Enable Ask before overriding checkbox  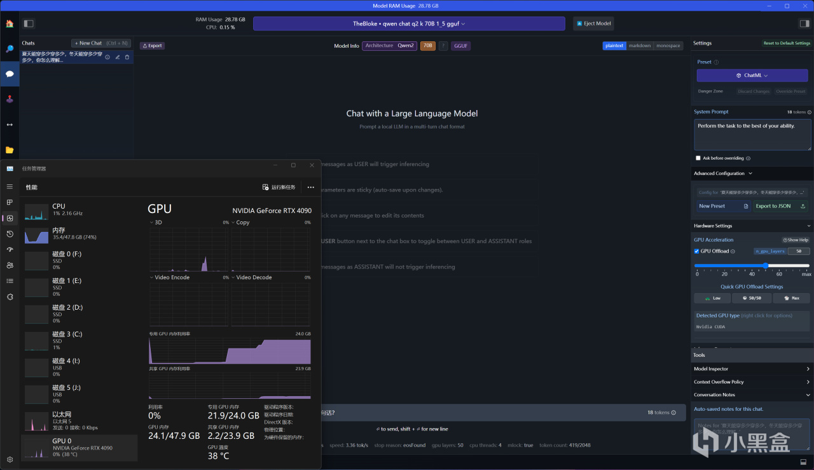click(x=698, y=158)
